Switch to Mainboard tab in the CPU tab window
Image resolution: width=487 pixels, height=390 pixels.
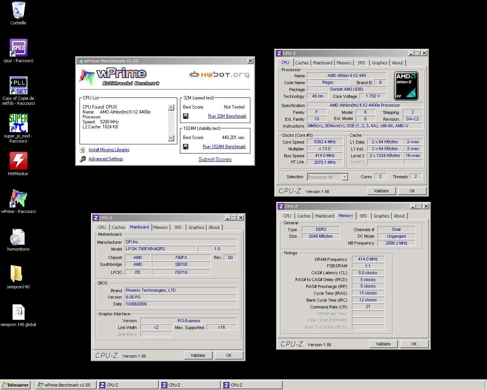pyautogui.click(x=323, y=63)
